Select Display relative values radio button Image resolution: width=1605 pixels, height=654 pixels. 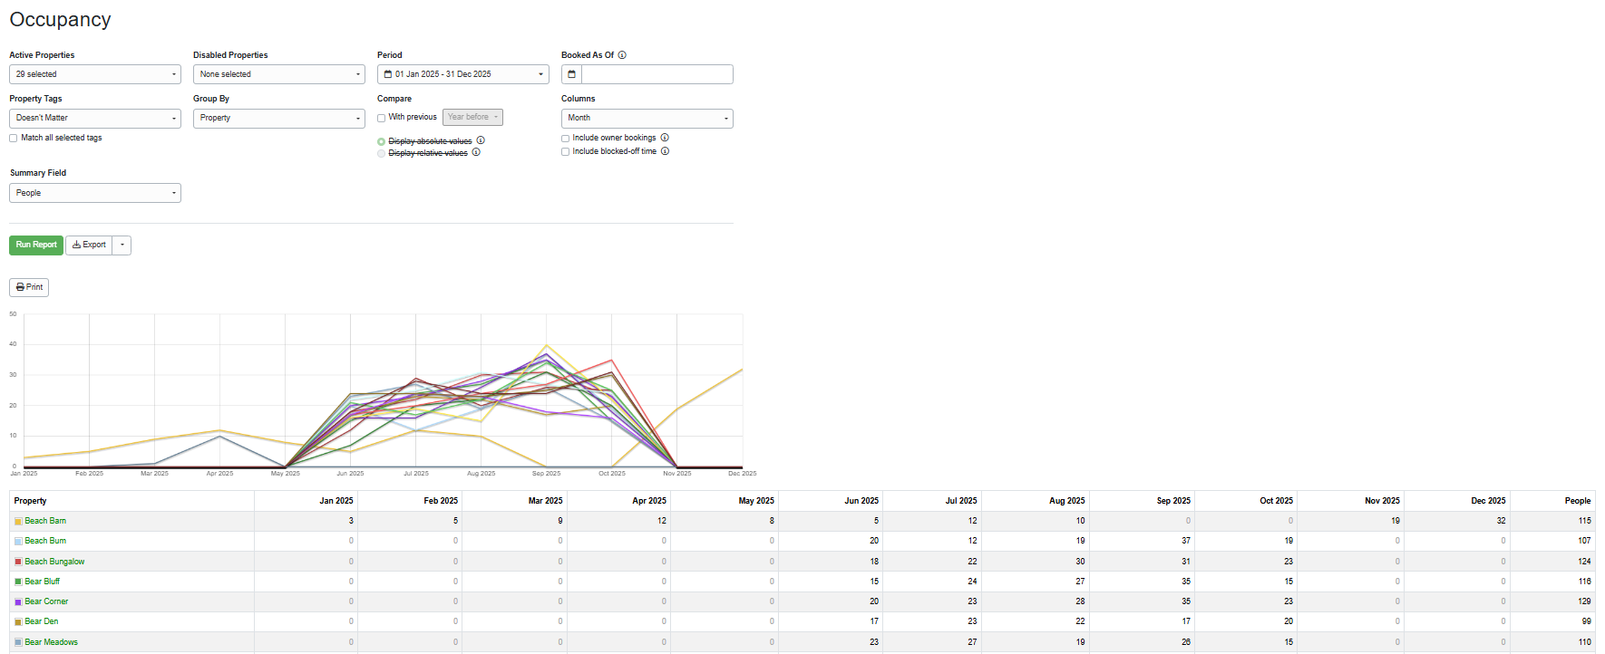382,154
